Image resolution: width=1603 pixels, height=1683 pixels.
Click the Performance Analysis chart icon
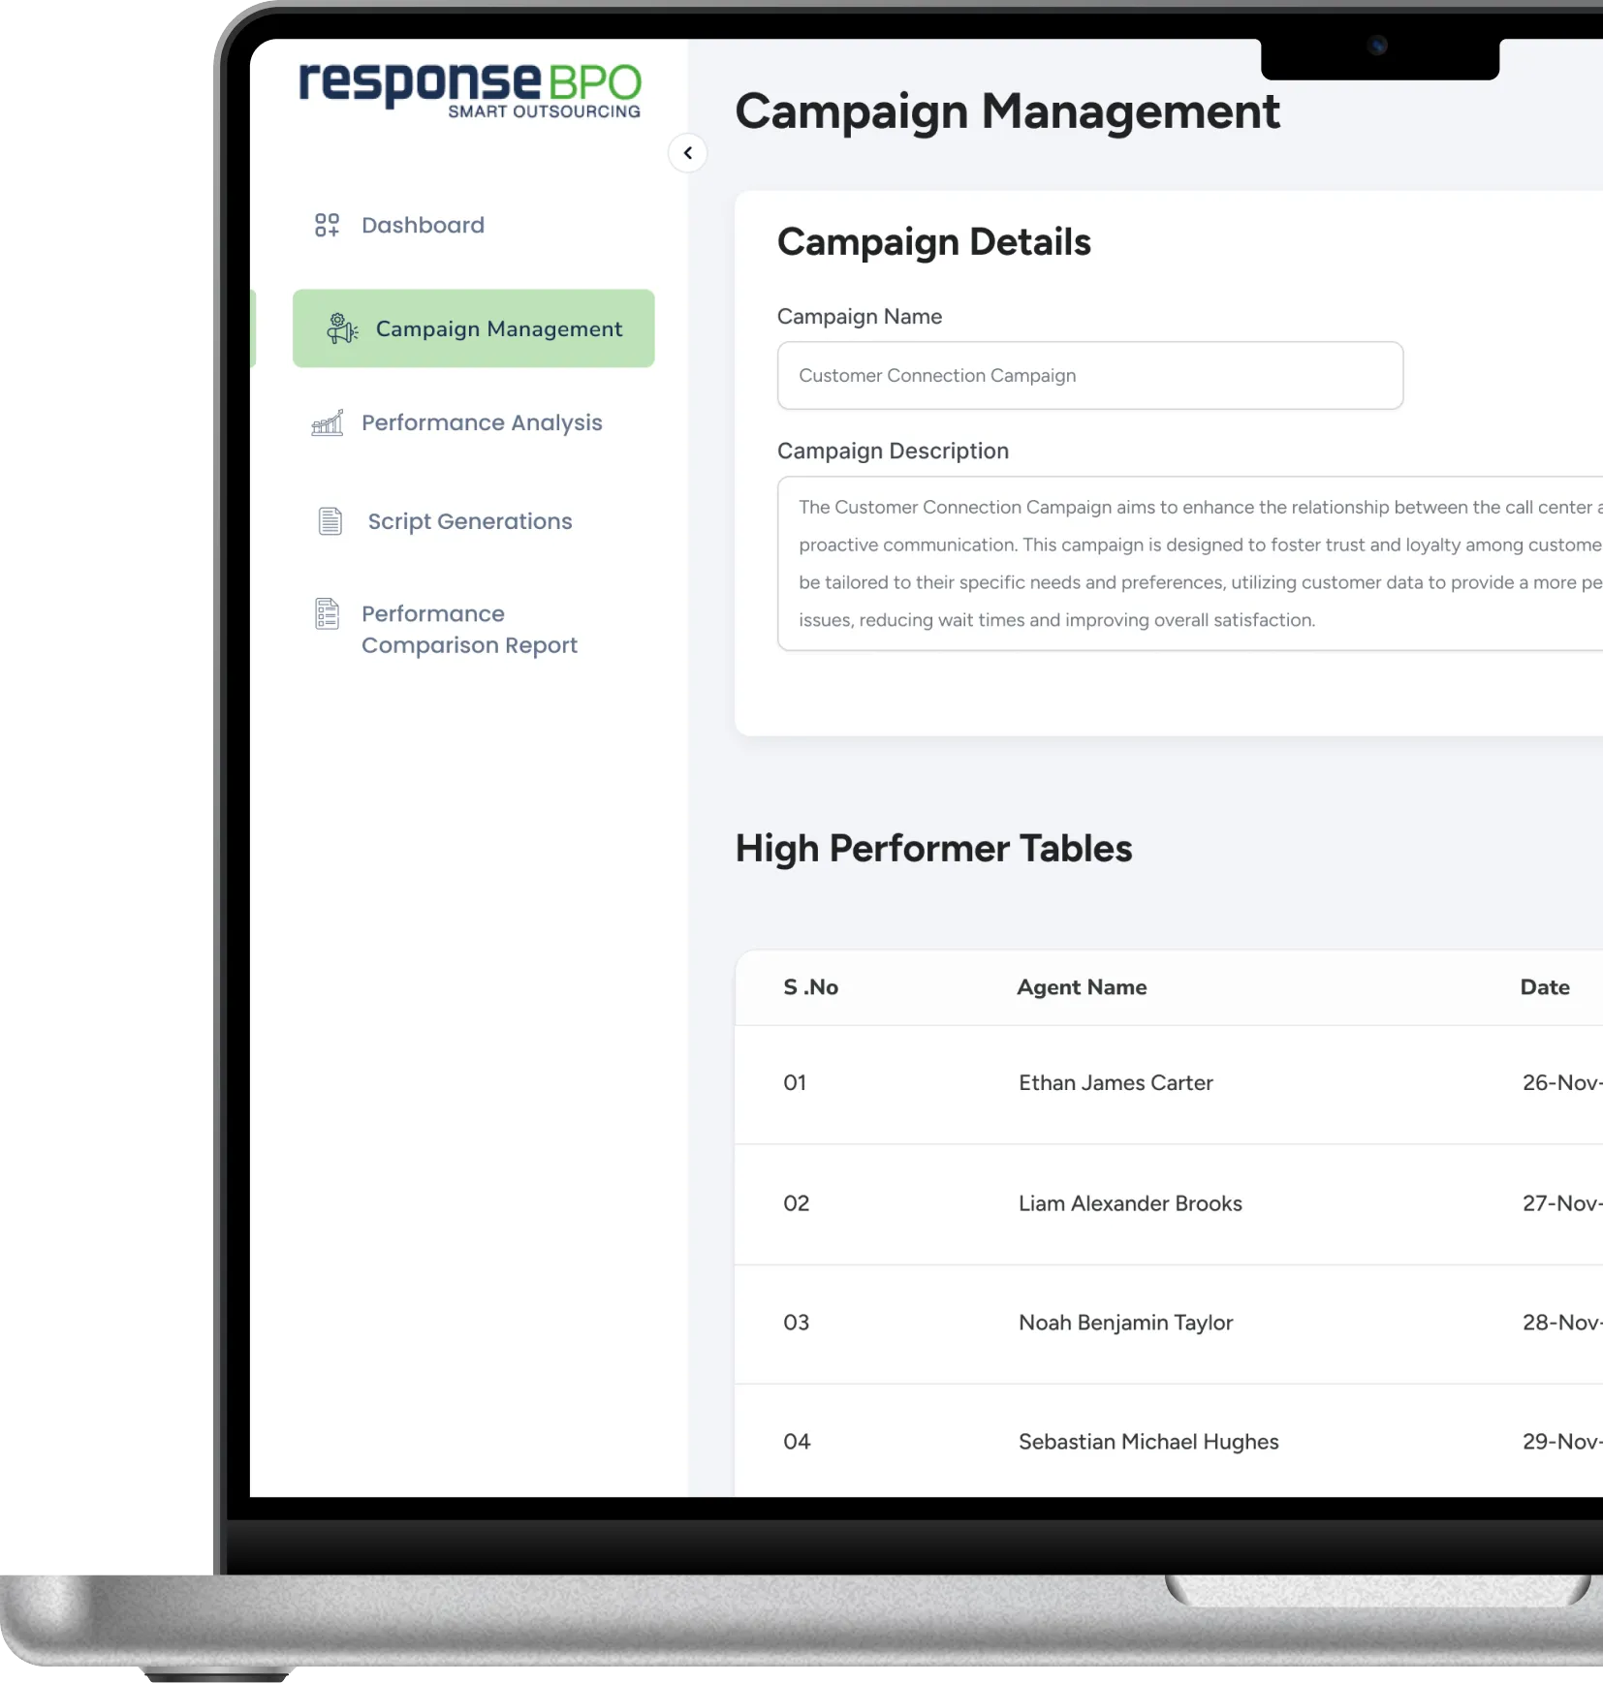click(328, 422)
